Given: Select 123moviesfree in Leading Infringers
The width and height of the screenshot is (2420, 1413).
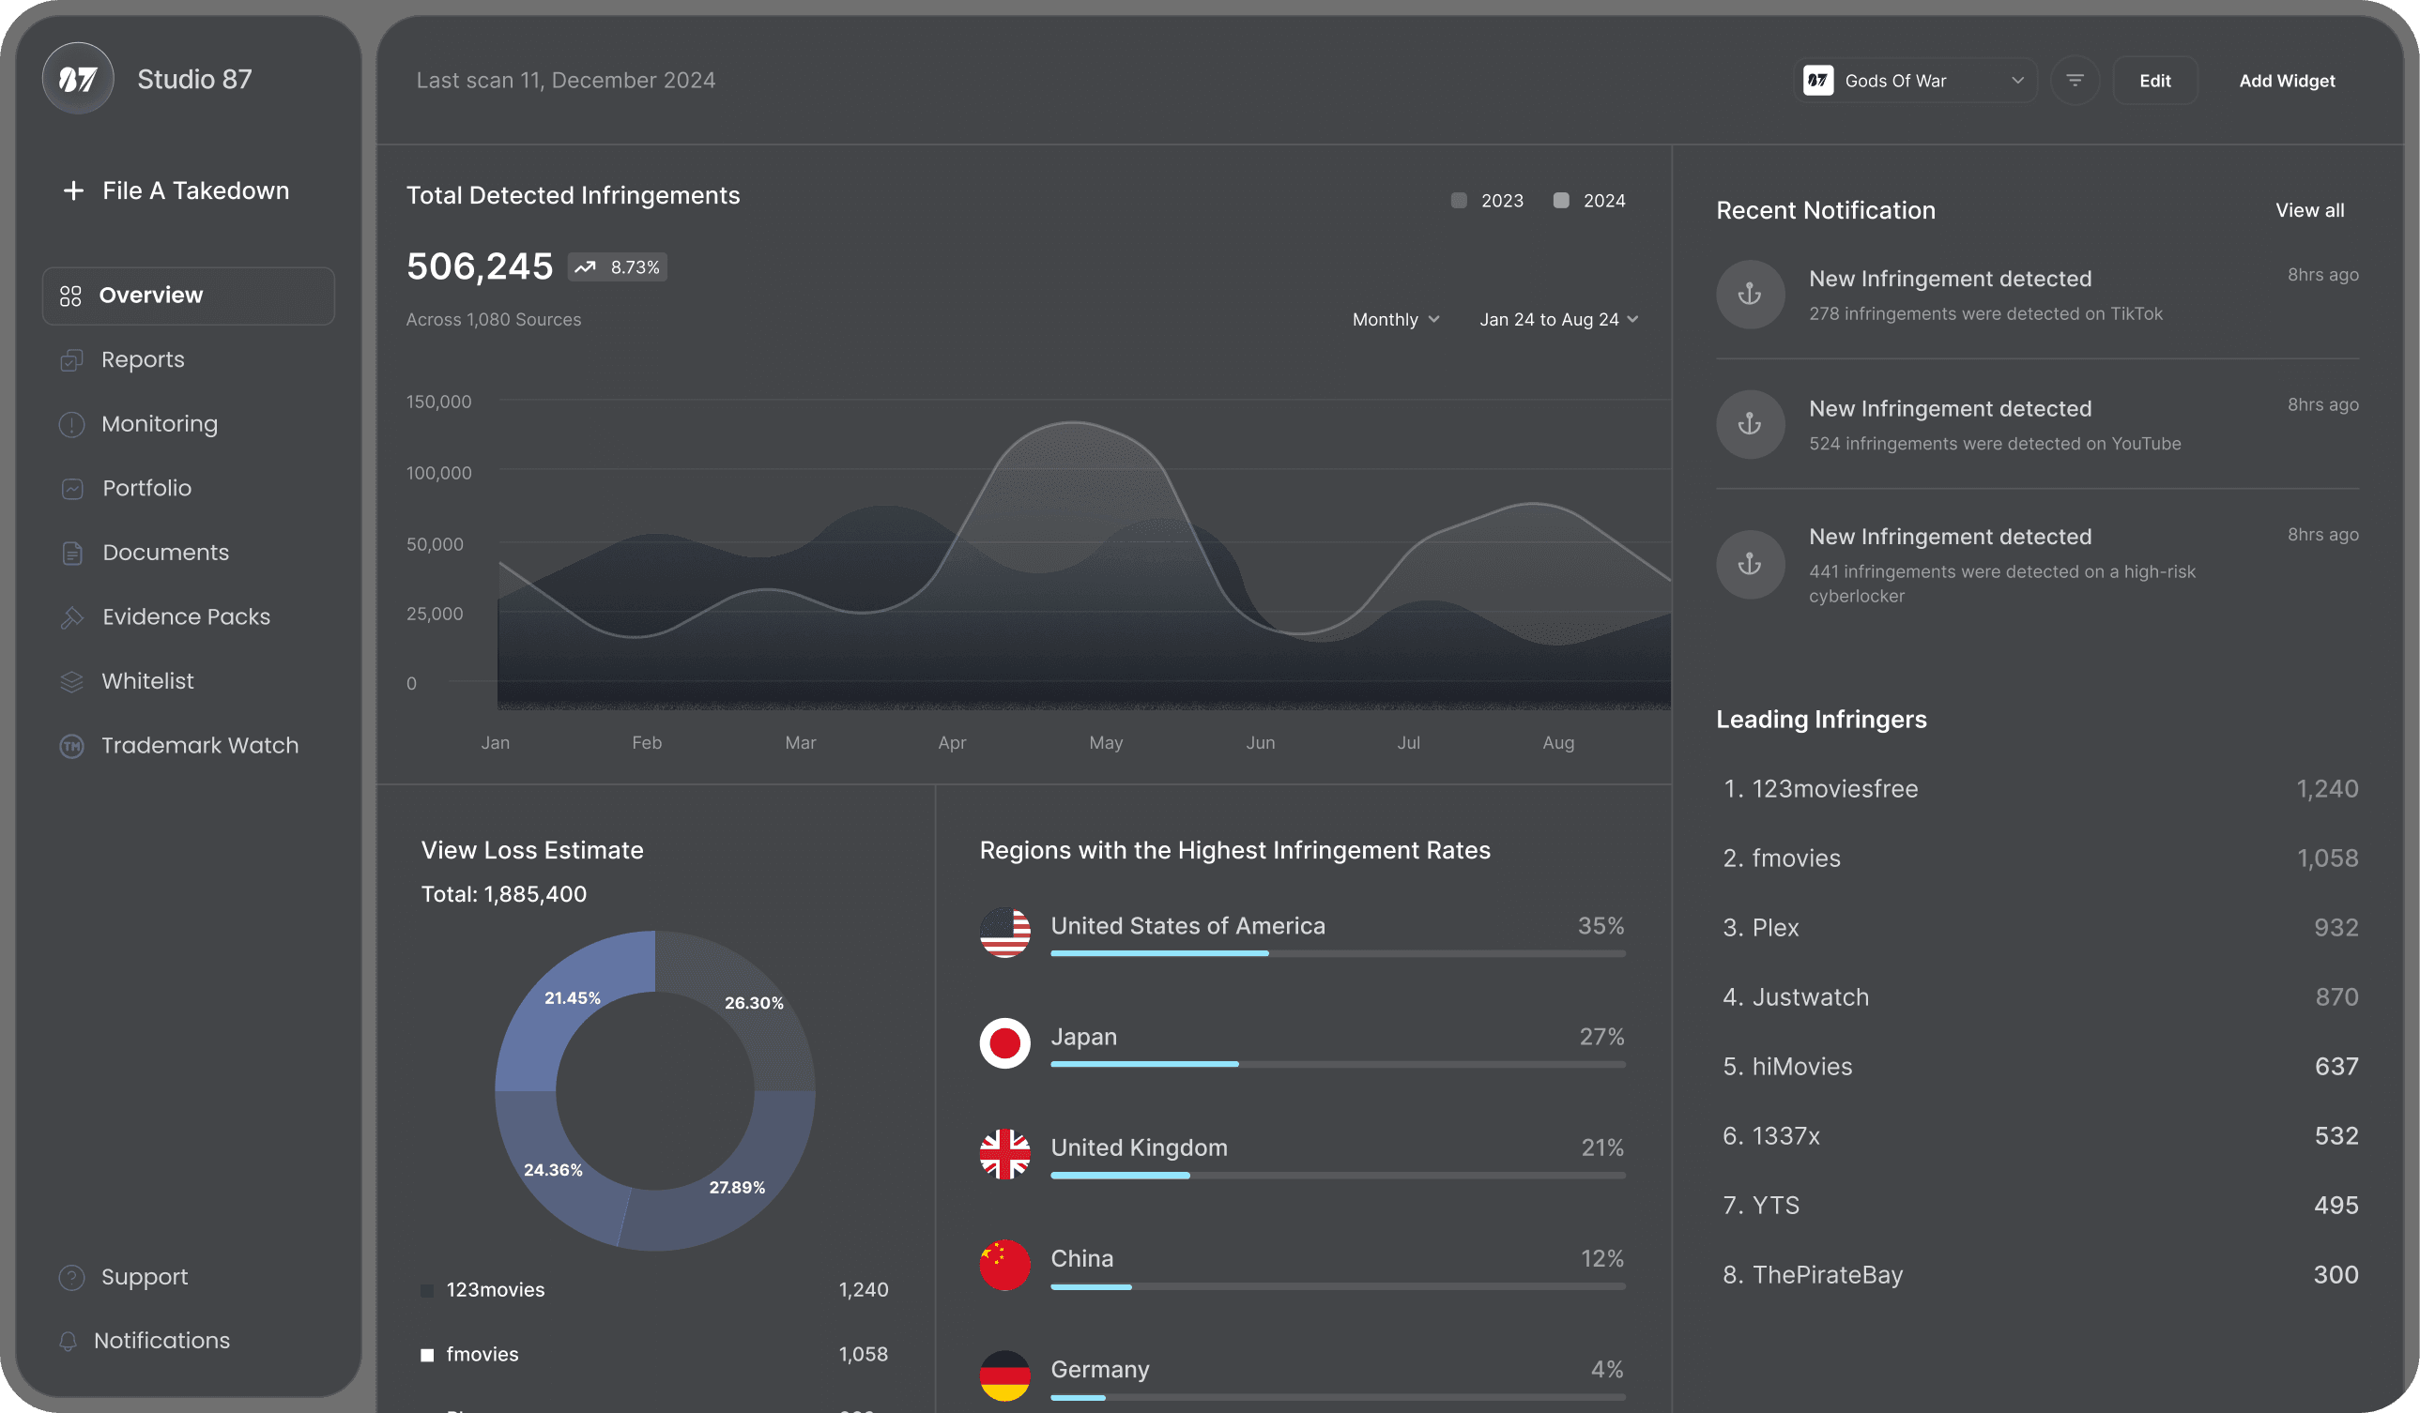Looking at the screenshot, I should point(2040,789).
